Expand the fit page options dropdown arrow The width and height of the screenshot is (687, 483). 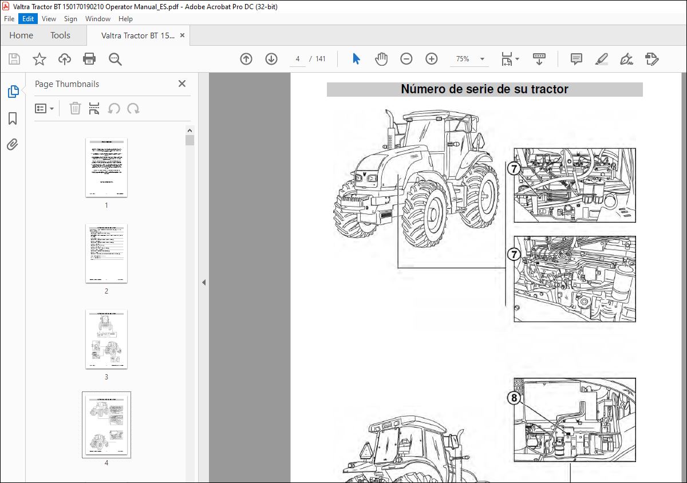coord(518,59)
